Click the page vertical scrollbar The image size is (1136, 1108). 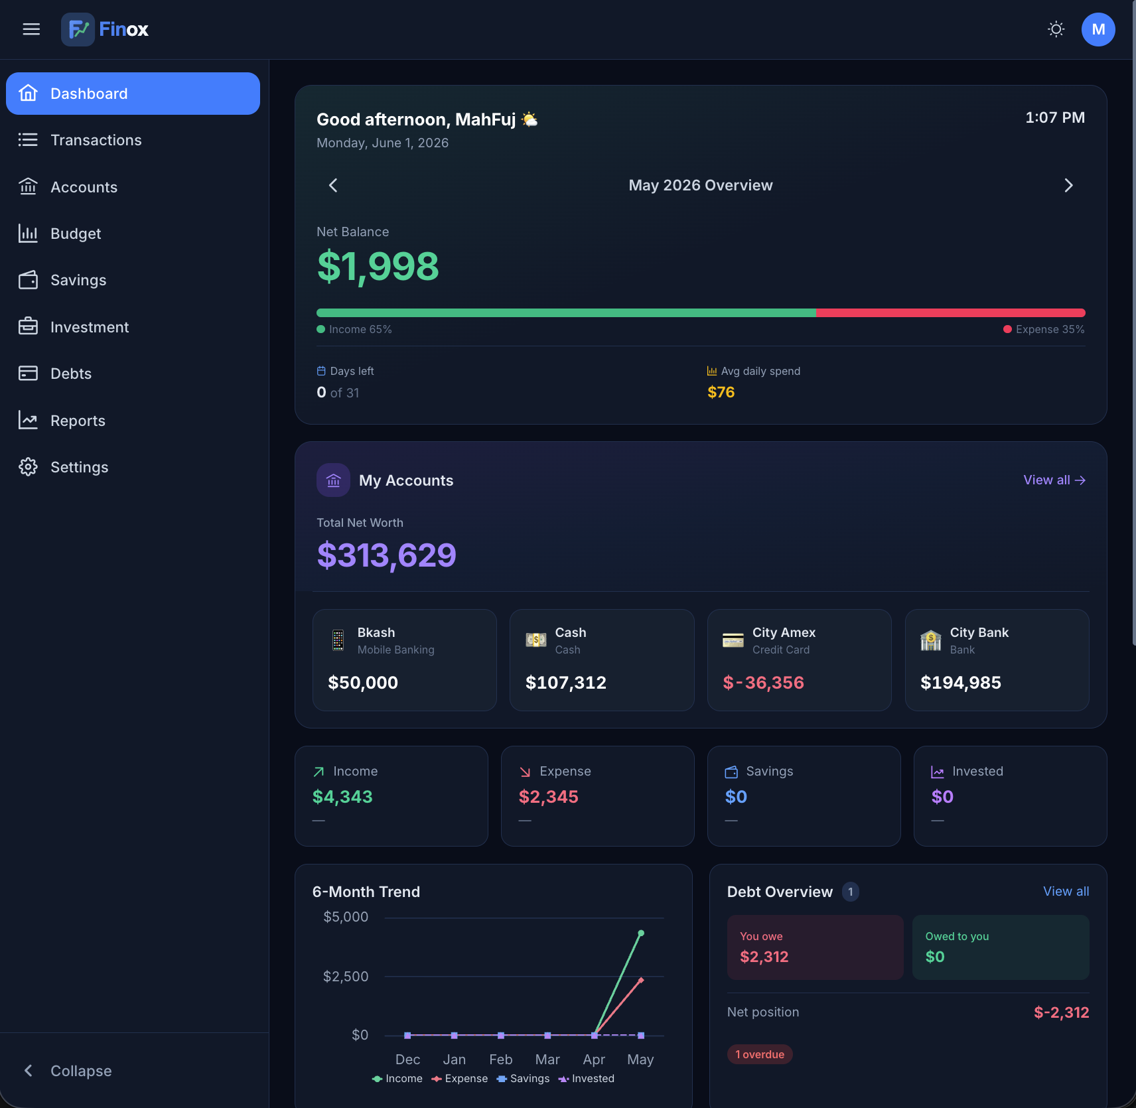coord(1133,322)
